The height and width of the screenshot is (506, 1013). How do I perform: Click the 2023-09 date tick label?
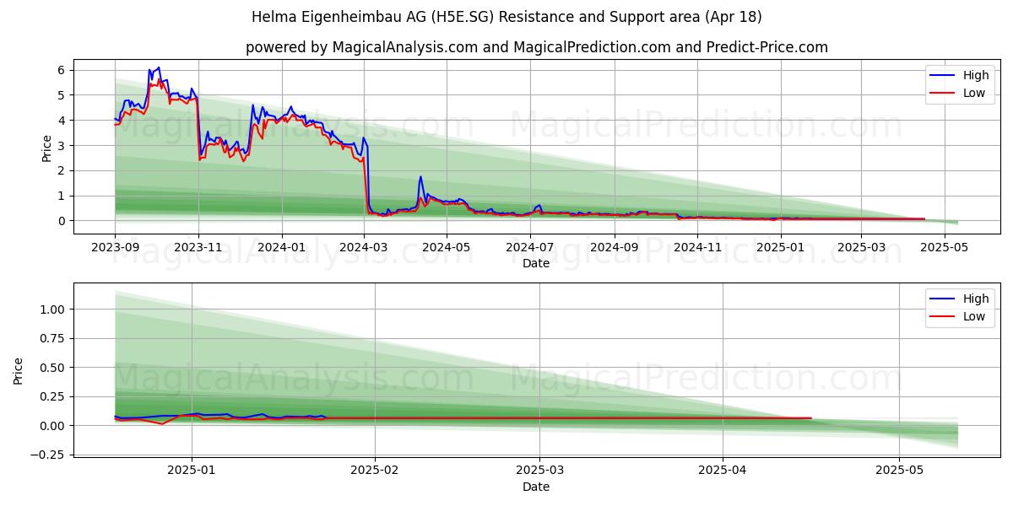pos(115,247)
